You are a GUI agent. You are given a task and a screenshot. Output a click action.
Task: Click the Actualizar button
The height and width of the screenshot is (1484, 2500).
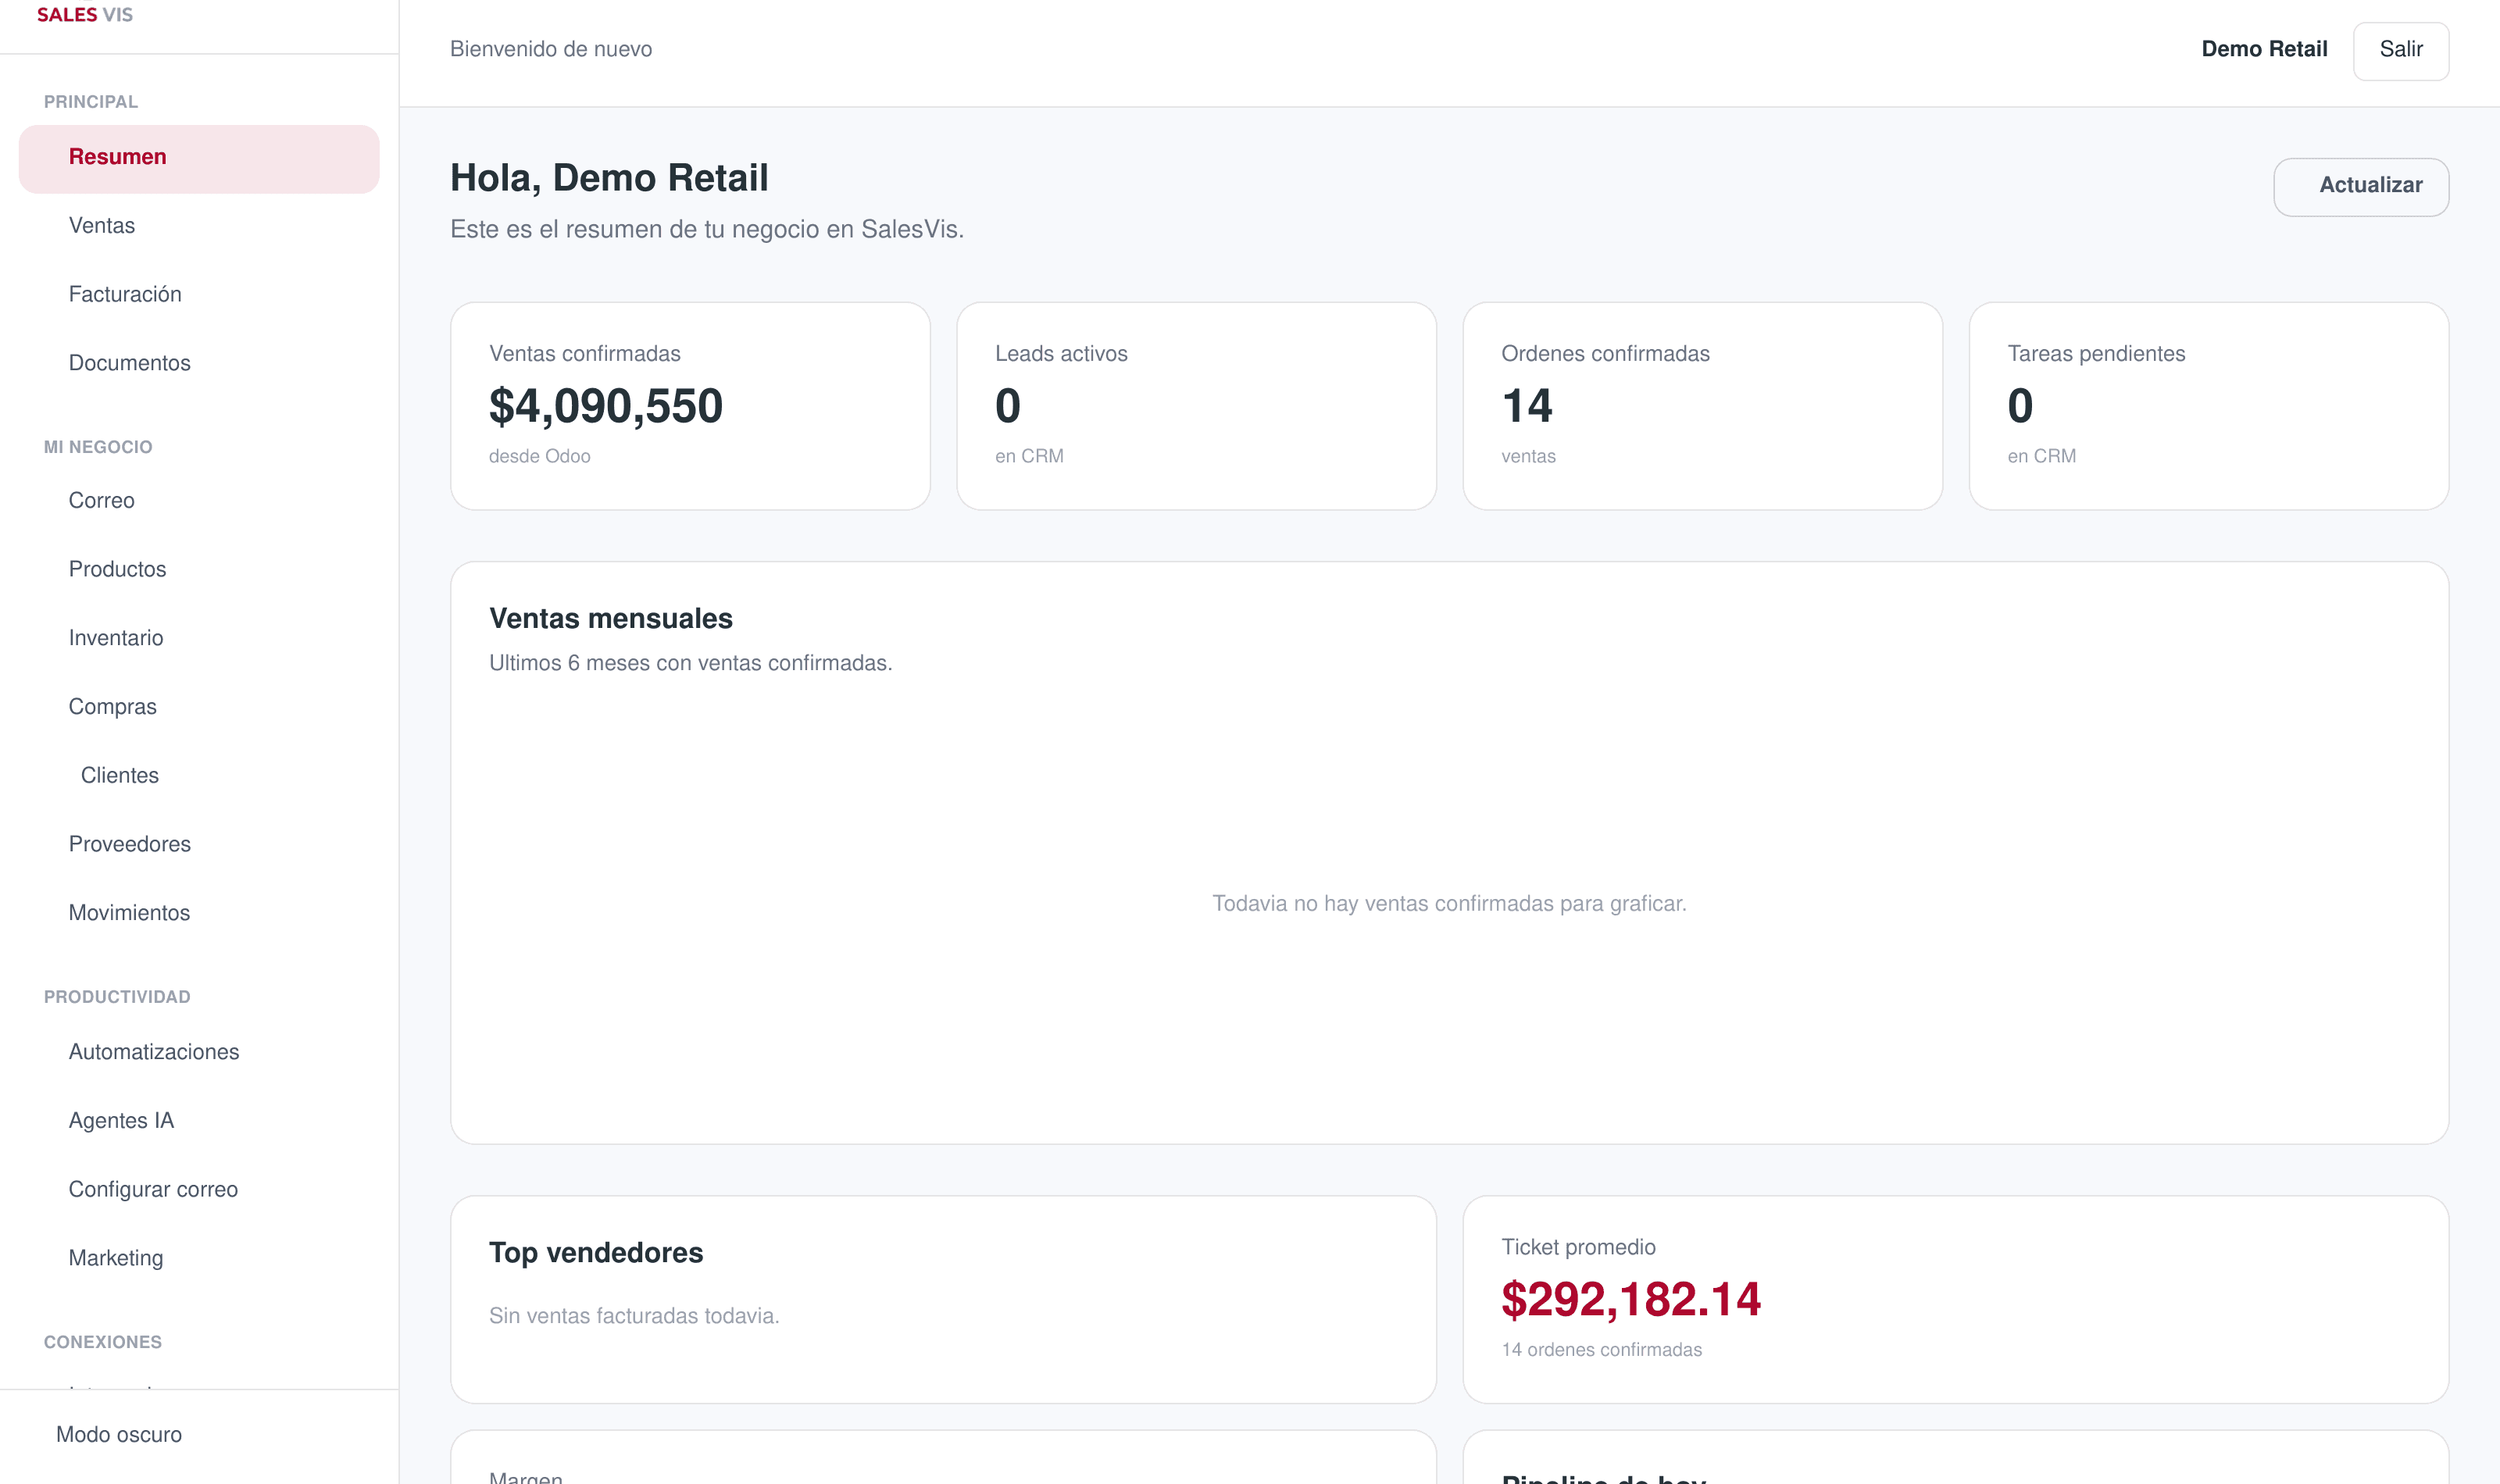pyautogui.click(x=2360, y=186)
